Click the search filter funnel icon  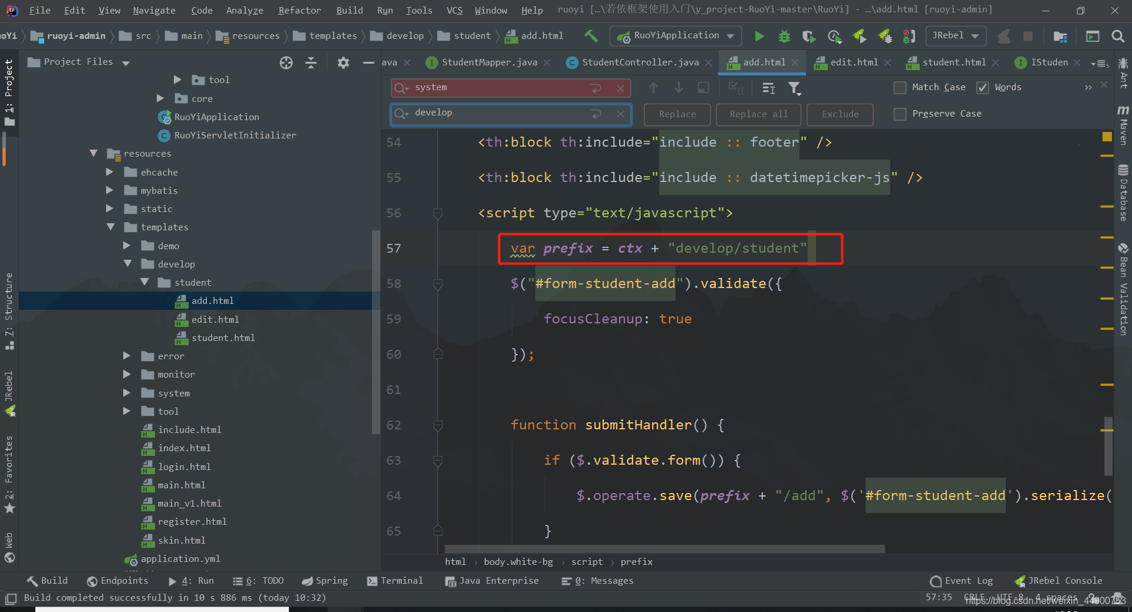[795, 88]
